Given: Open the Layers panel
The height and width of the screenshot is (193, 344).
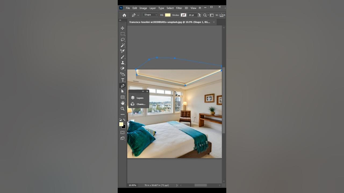Looking at the screenshot, I should point(138,98).
